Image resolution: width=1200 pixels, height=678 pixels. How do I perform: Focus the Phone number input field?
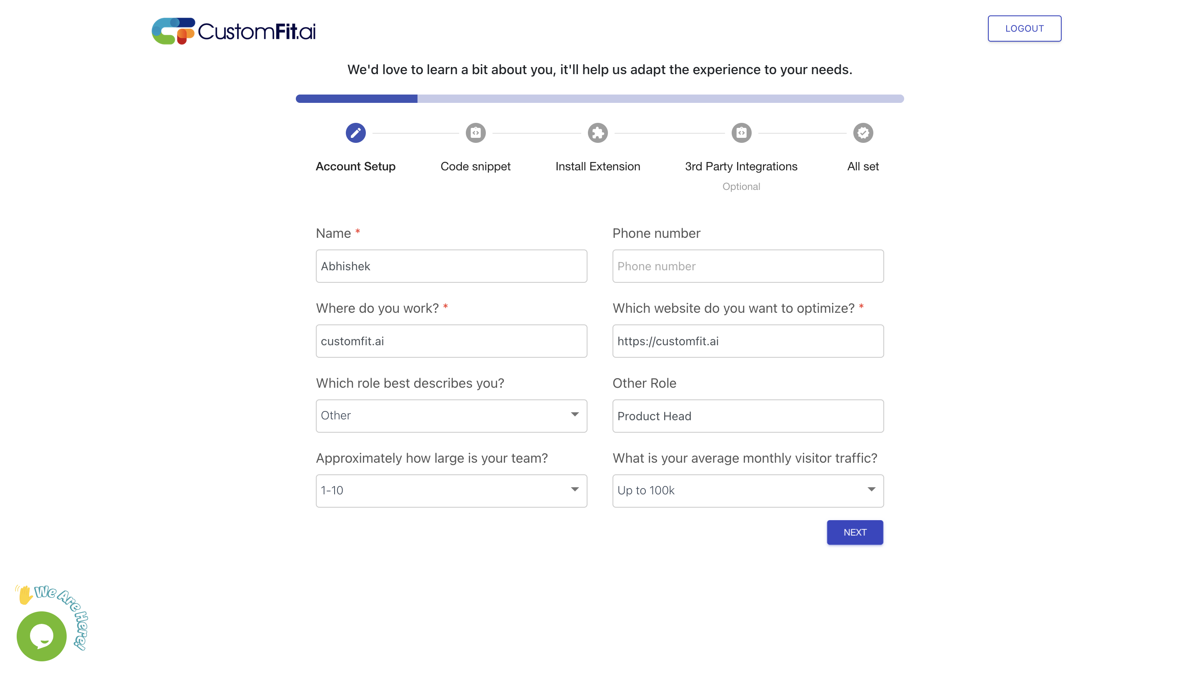[747, 267]
